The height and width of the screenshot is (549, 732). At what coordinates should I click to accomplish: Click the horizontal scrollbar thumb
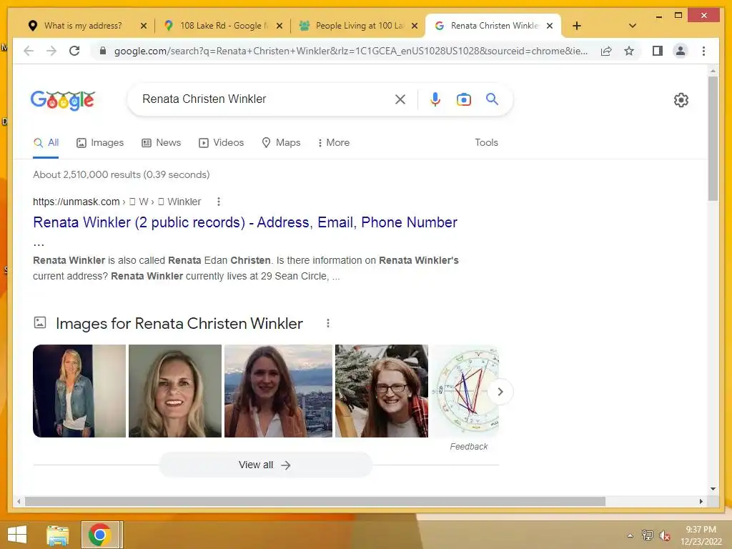click(x=315, y=501)
